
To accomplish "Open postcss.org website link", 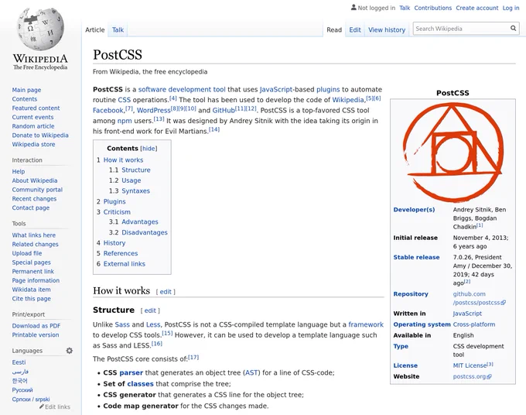I will [x=472, y=377].
